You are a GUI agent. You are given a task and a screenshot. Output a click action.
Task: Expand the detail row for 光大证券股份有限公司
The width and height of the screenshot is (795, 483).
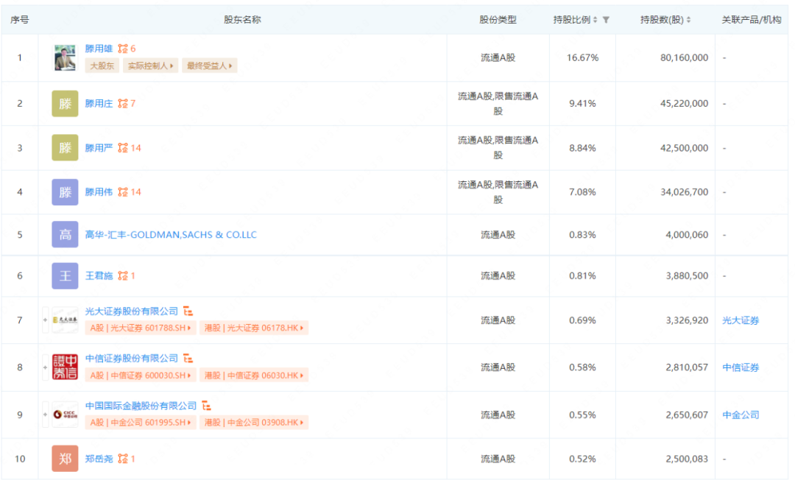coord(44,321)
